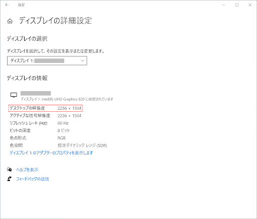Minimize the 設定 window

[224, 5]
